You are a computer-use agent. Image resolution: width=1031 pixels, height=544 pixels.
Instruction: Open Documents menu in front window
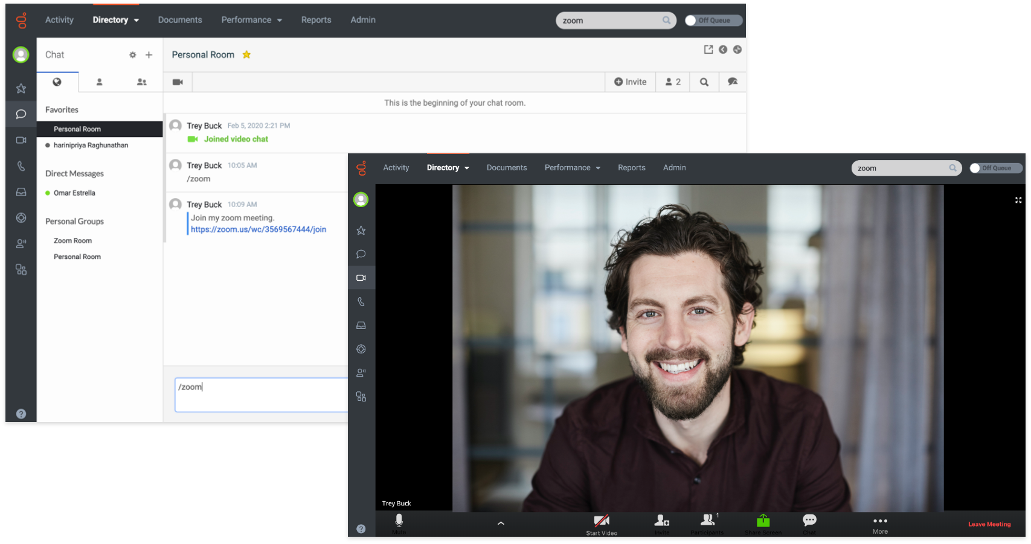point(507,168)
